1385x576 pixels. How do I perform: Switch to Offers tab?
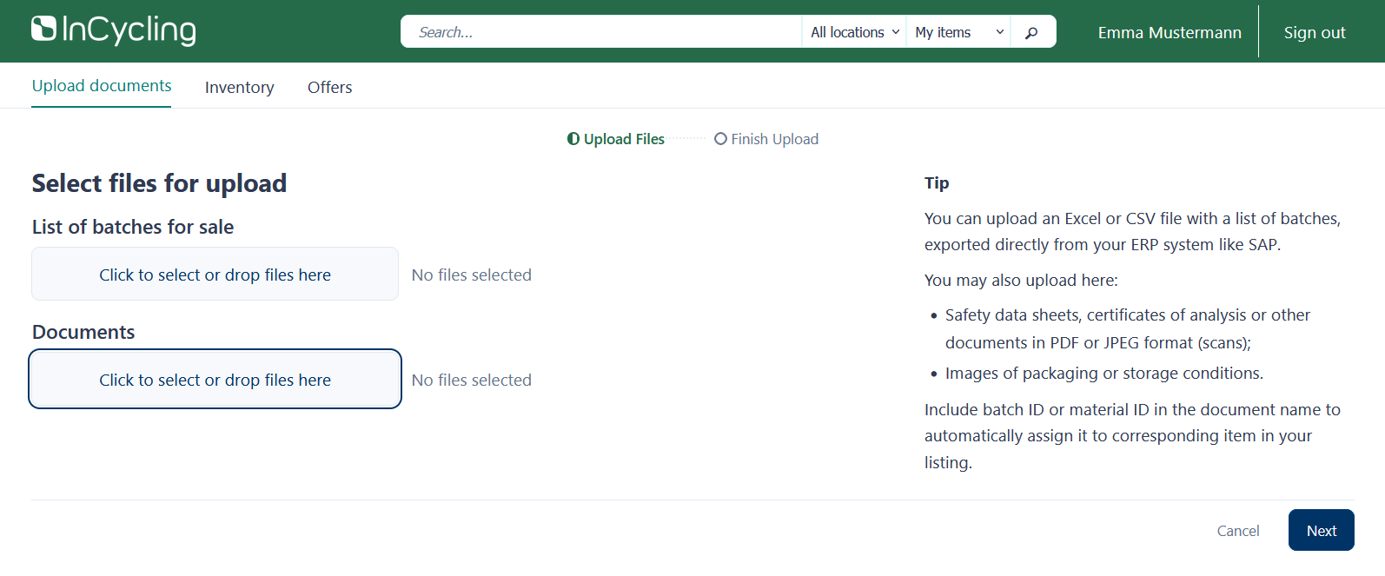(330, 87)
